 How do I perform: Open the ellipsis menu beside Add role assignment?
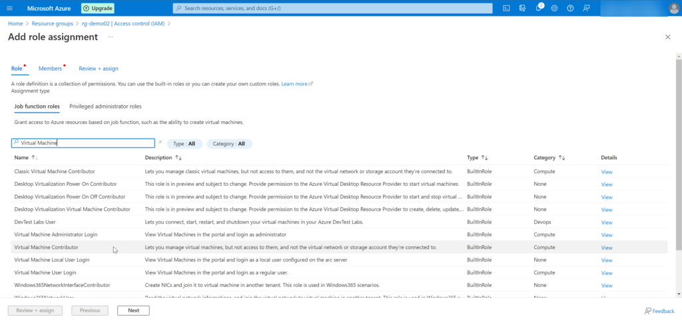[x=111, y=37]
